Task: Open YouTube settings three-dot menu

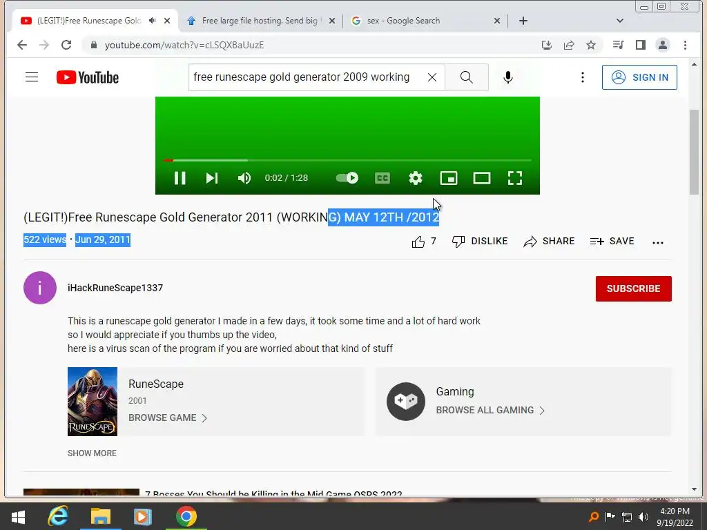Action: tap(583, 77)
